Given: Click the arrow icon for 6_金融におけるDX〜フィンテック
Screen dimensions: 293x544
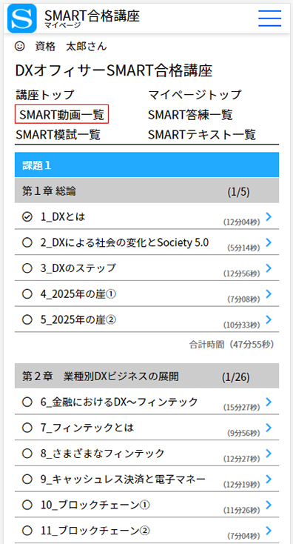Looking at the screenshot, I should [x=269, y=402].
